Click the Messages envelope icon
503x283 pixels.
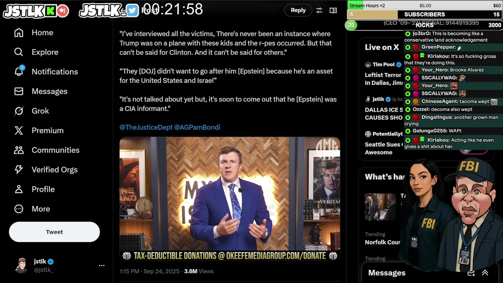coord(19,91)
